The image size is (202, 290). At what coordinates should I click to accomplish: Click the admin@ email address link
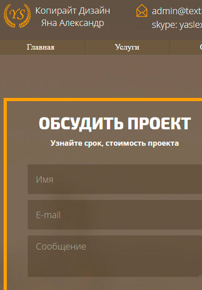[x=177, y=11]
